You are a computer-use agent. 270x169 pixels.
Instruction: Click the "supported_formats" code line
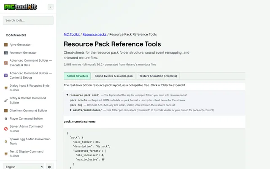click(89, 151)
